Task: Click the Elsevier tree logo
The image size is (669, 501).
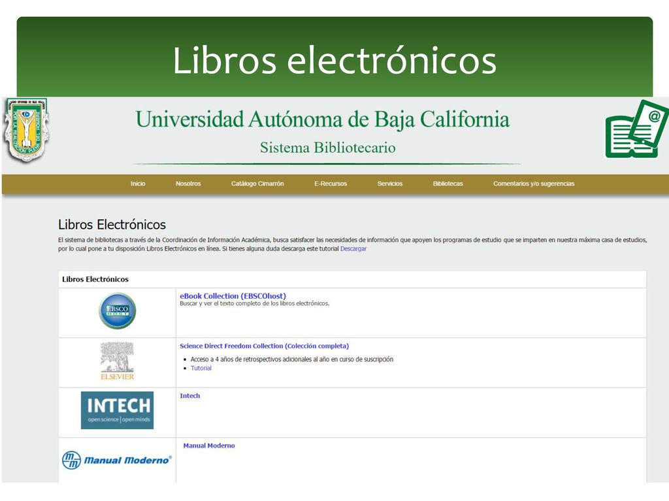Action: pyautogui.click(x=118, y=361)
